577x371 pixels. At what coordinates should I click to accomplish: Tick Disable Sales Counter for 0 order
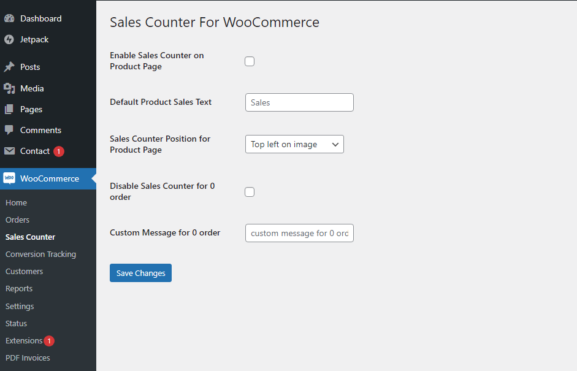(x=250, y=192)
